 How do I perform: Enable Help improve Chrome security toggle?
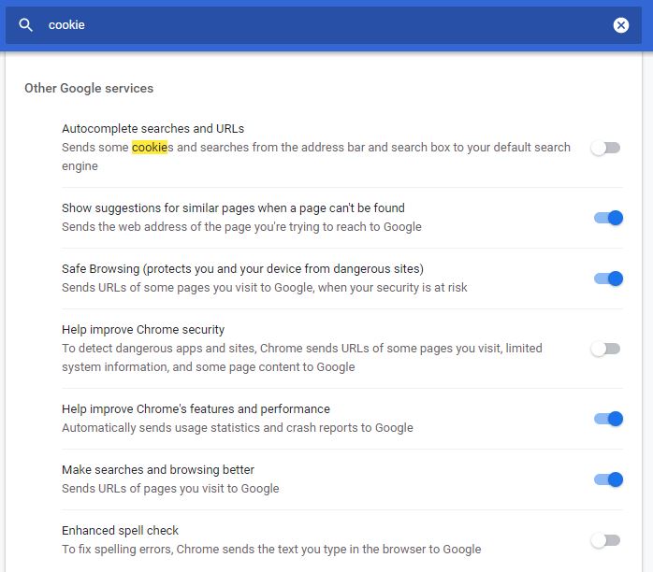click(x=605, y=349)
